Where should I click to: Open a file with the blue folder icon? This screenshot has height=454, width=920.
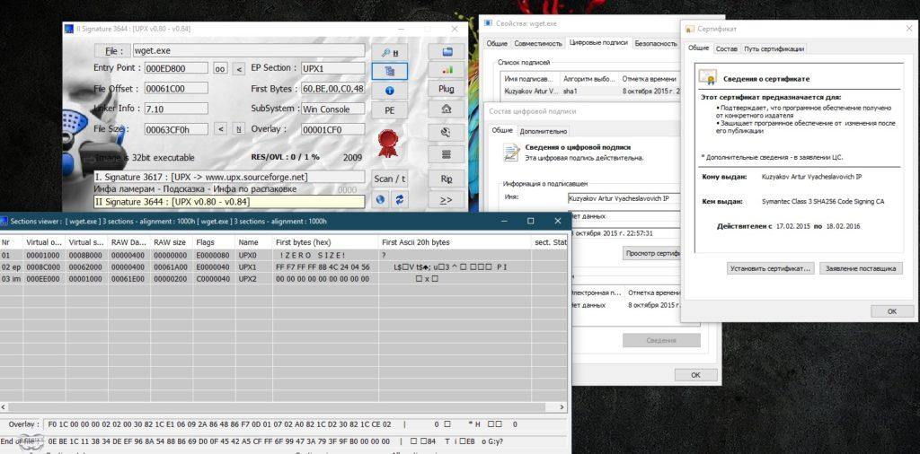446,51
